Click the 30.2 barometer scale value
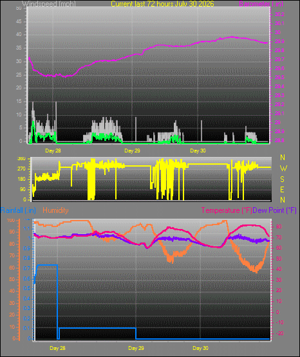Viewport: 300px width, 357px height. click(279, 14)
